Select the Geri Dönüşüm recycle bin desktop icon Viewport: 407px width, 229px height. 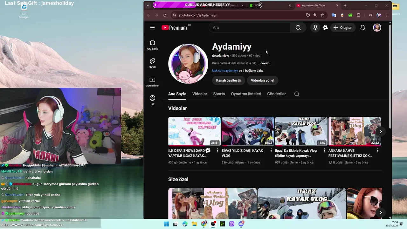point(24,11)
